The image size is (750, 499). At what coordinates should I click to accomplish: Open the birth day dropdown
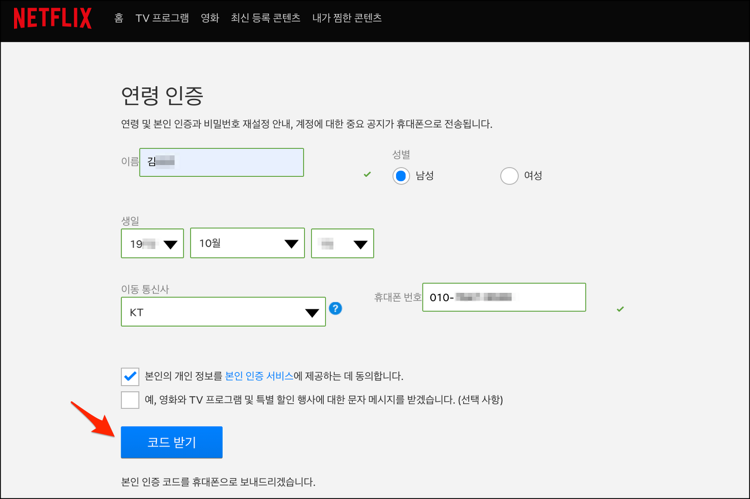tap(342, 243)
